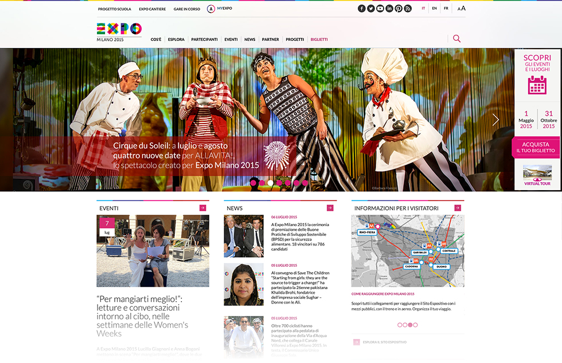
Task: Open the Facebook social icon
Action: (x=362, y=9)
